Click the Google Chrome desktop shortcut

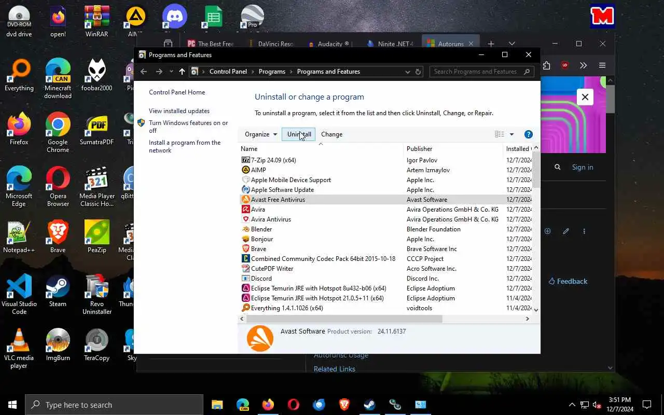pyautogui.click(x=58, y=132)
